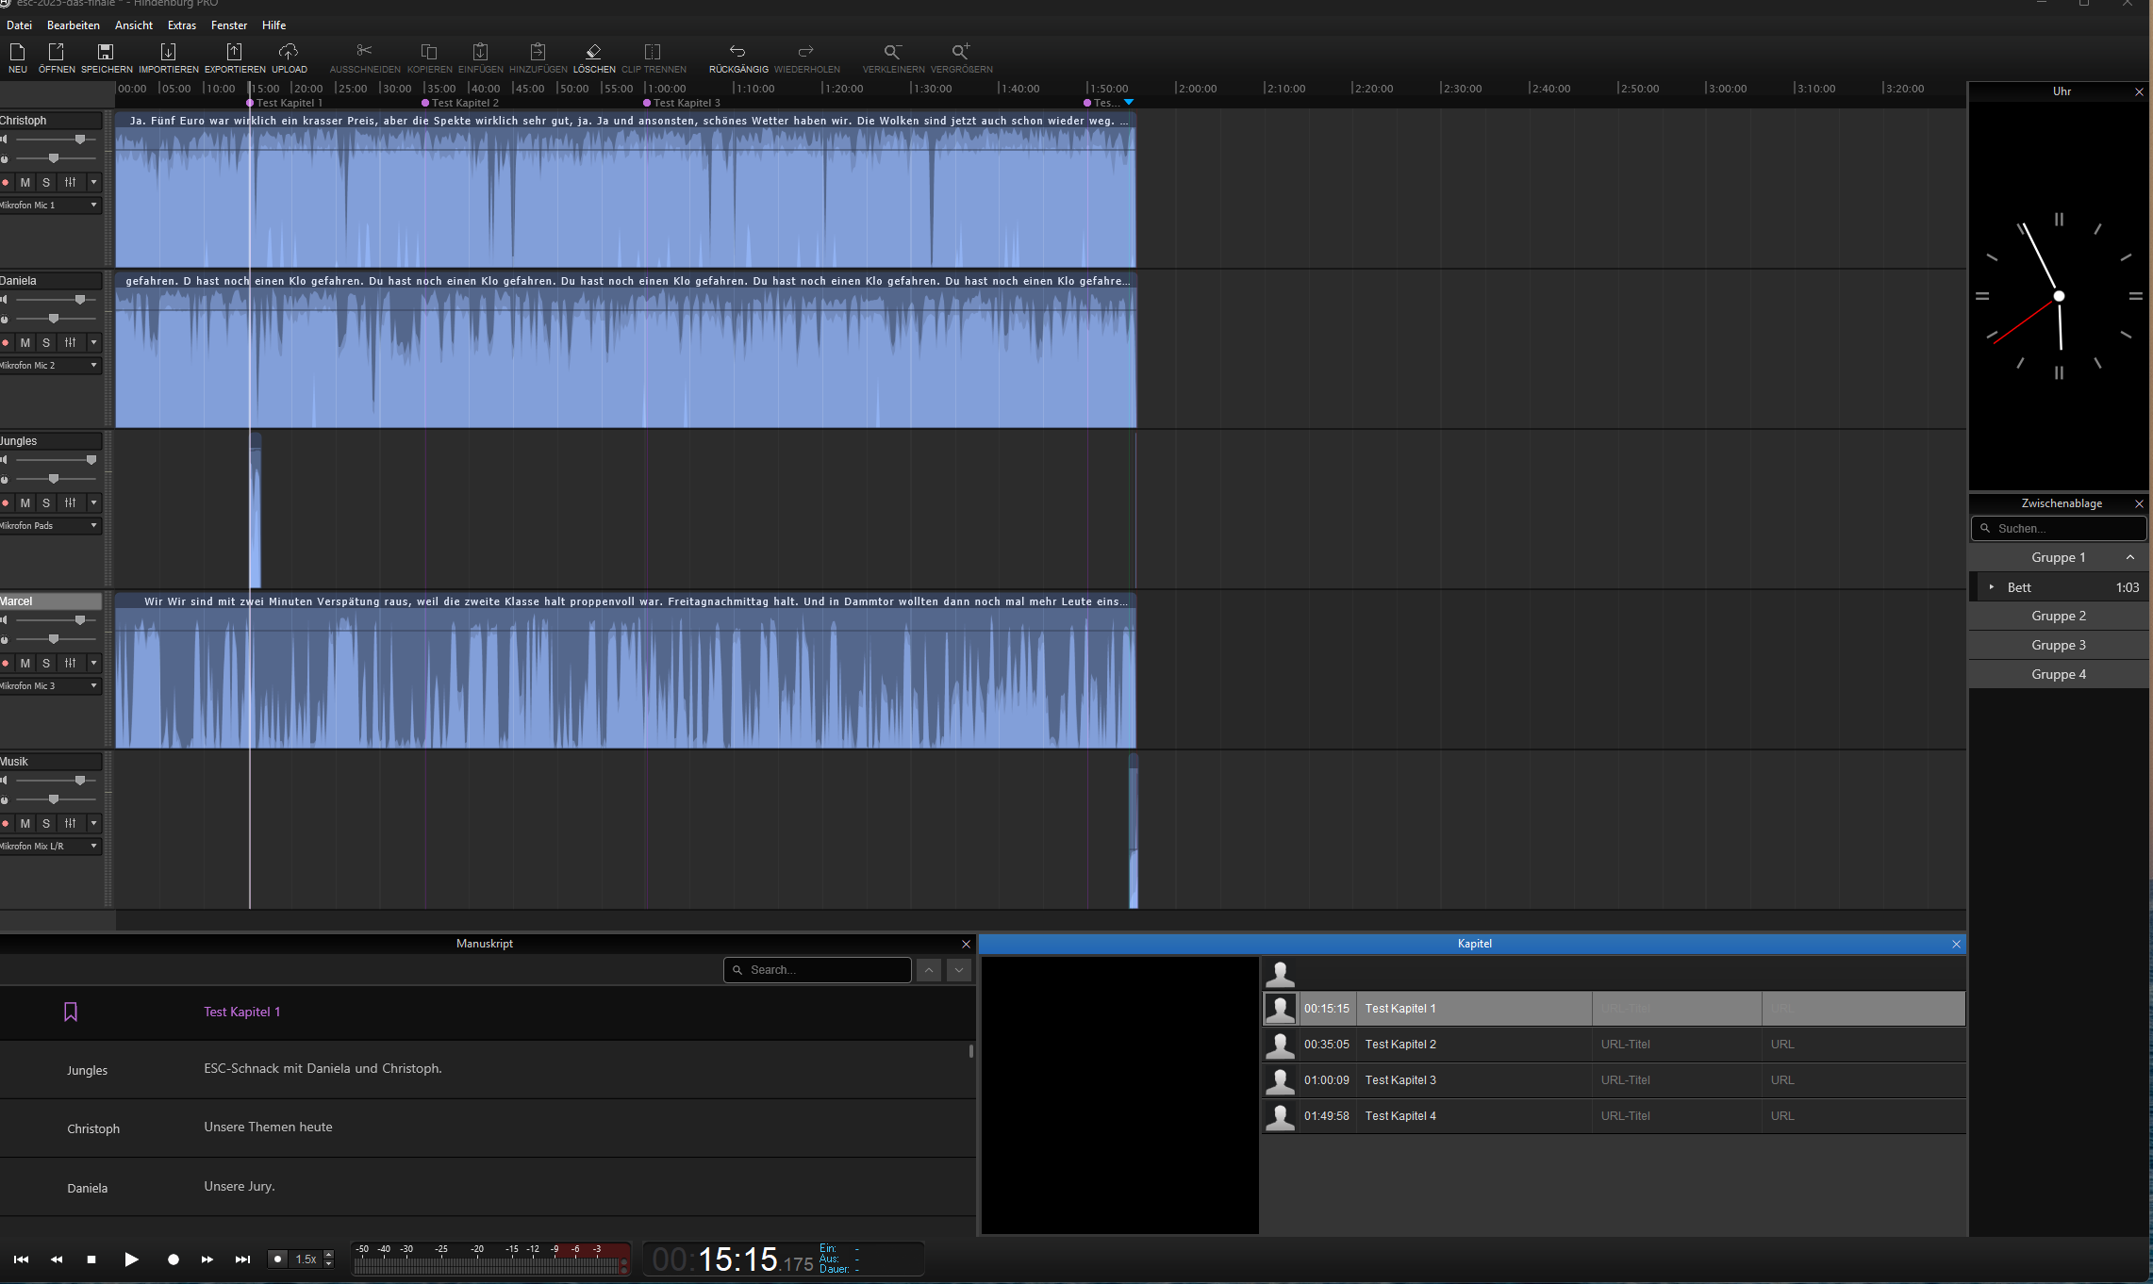Open Mikrofon Mic 2 input dropdown
The image size is (2153, 1284).
50,365
